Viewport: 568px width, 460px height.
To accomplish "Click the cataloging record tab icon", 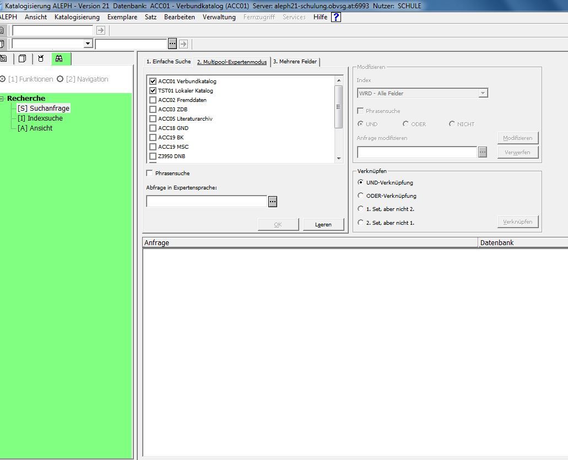I will [4, 58].
